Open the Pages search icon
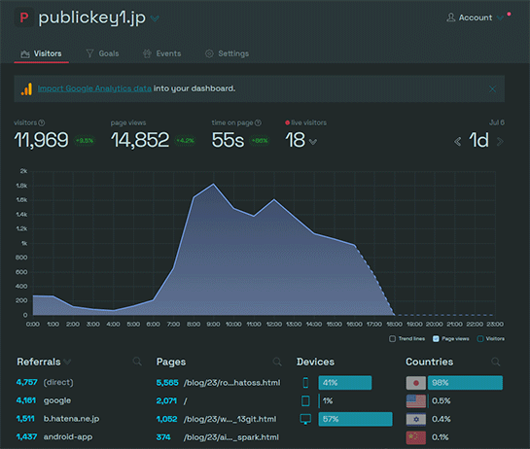530x449 pixels. [x=277, y=362]
